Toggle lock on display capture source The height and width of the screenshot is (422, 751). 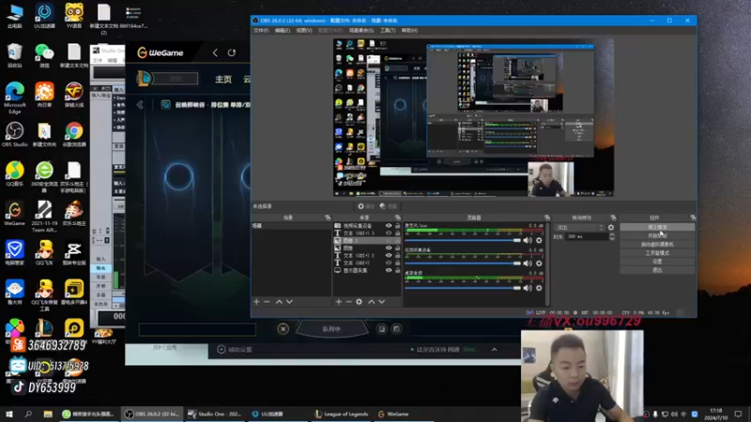[x=397, y=270]
